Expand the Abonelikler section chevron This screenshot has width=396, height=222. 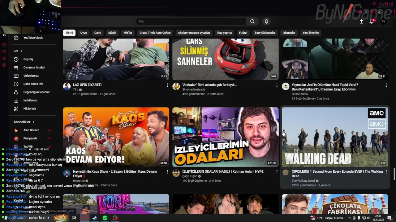pos(33,122)
